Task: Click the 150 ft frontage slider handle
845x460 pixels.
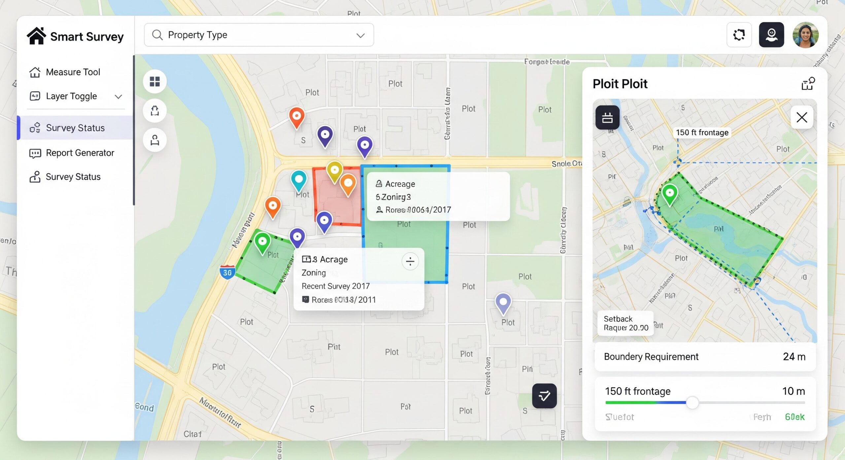Action: [x=692, y=403]
